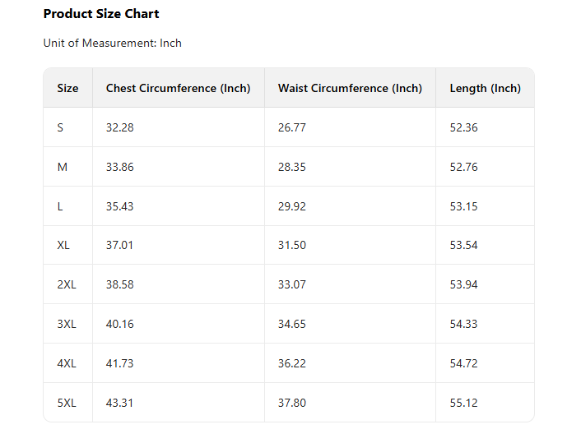
Task: Select the S size cell
Action: 60,127
